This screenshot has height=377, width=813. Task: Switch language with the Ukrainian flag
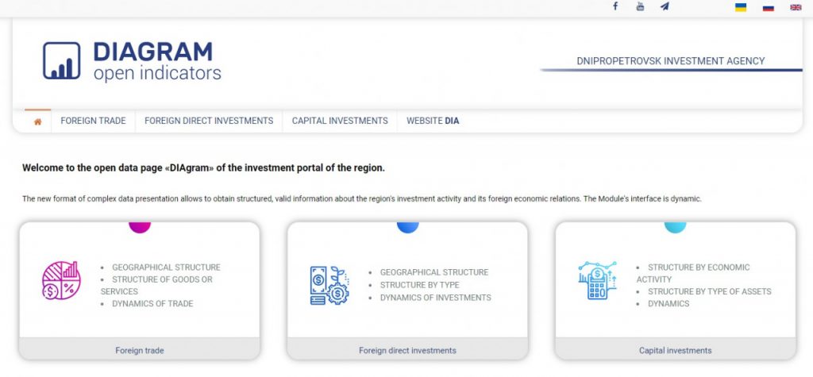pyautogui.click(x=741, y=7)
